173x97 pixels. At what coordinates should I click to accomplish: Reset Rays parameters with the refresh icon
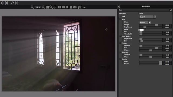[171, 10]
